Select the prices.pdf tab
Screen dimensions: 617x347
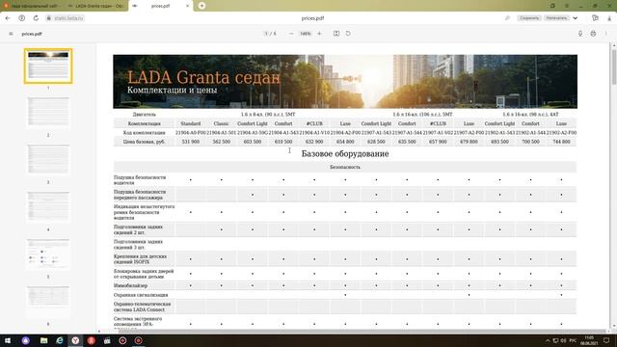click(x=161, y=6)
